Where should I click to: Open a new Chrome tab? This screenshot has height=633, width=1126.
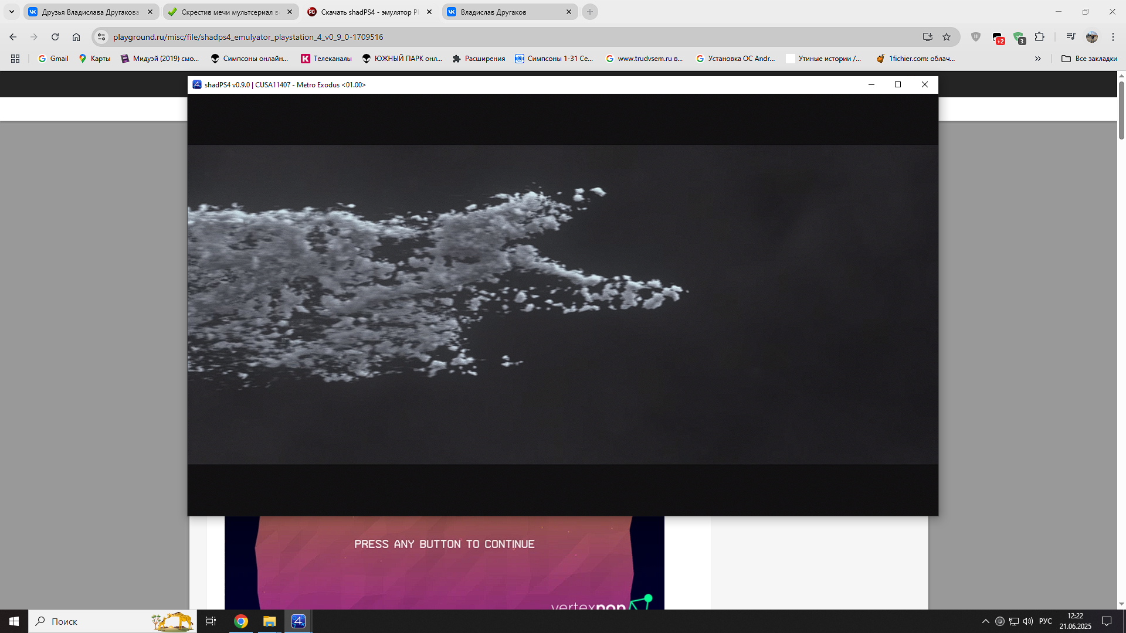590,12
